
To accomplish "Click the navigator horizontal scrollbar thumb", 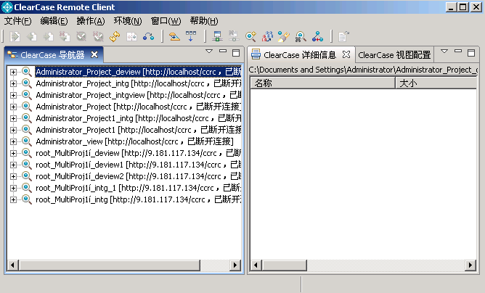I will coord(110,265).
